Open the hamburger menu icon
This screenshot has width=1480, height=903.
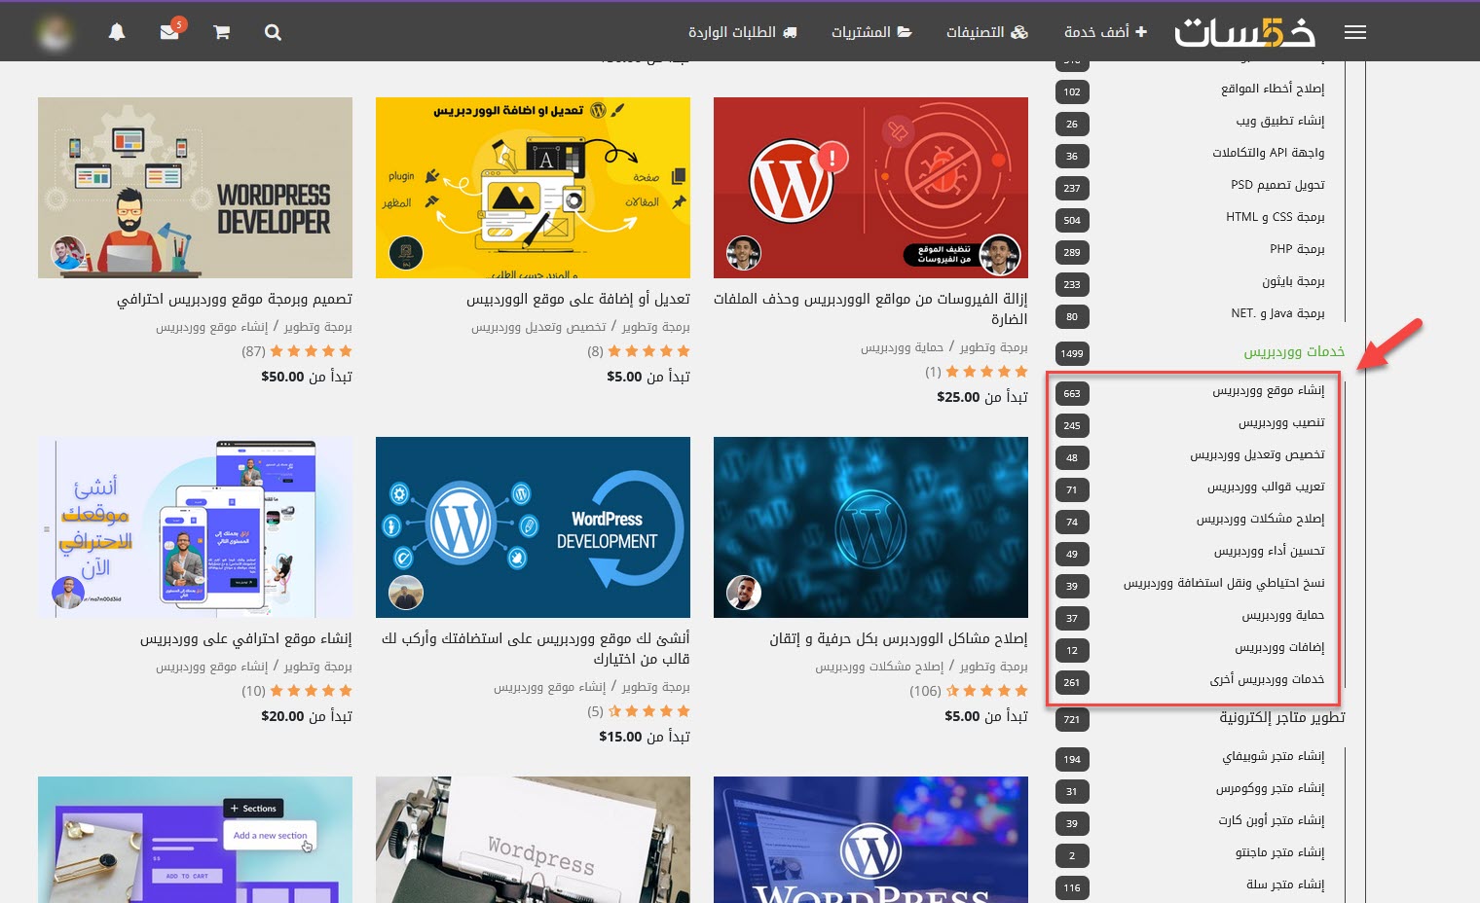(1354, 32)
